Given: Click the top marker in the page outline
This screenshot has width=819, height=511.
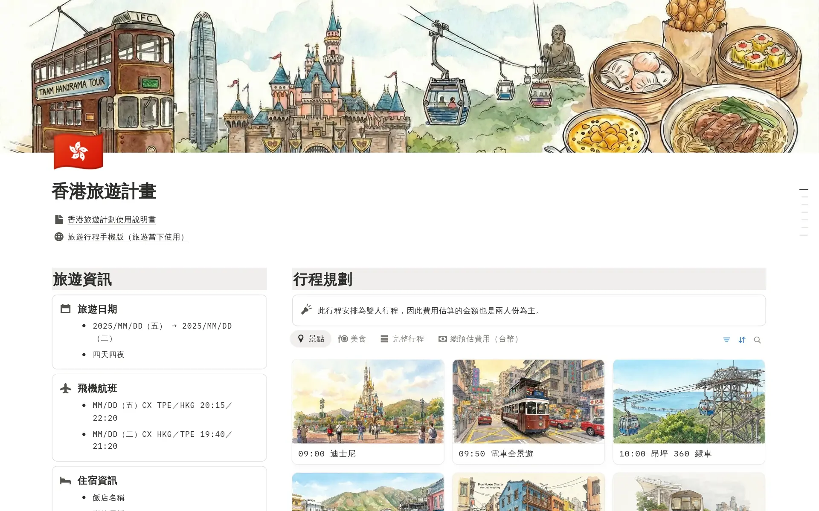Looking at the screenshot, I should pos(804,189).
